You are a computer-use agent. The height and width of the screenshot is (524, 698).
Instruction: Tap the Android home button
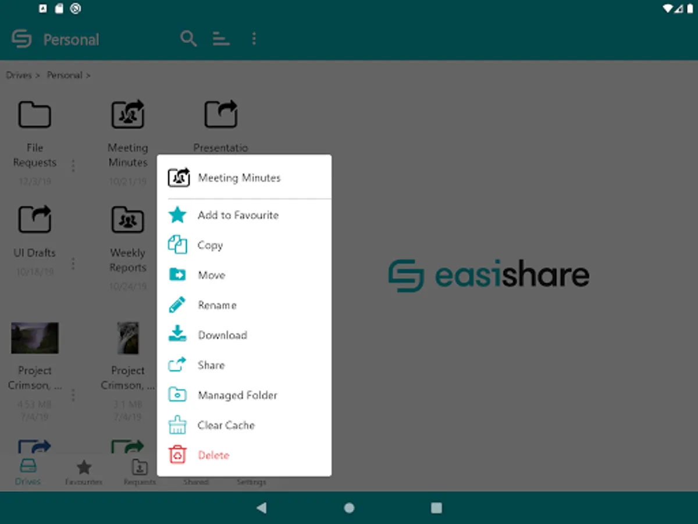point(349,508)
